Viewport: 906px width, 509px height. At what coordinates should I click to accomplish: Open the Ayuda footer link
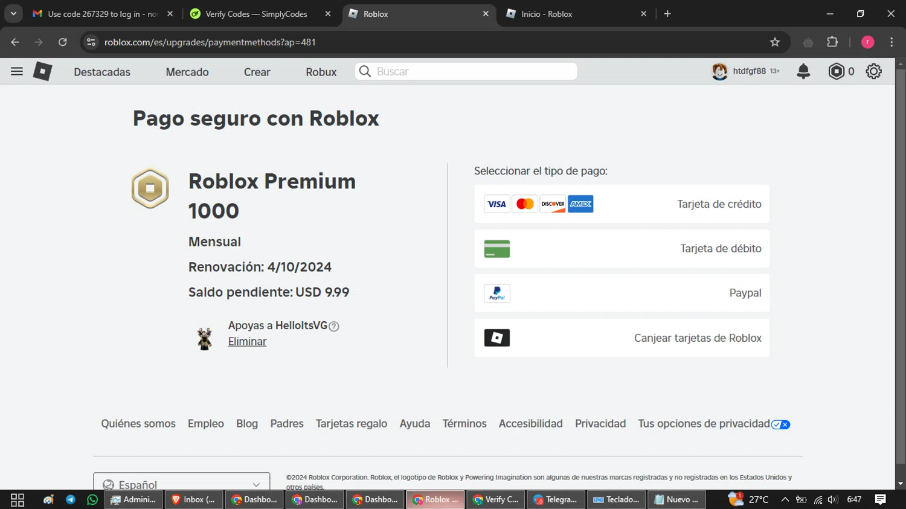point(415,424)
